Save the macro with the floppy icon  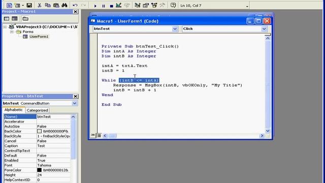click(x=29, y=6)
